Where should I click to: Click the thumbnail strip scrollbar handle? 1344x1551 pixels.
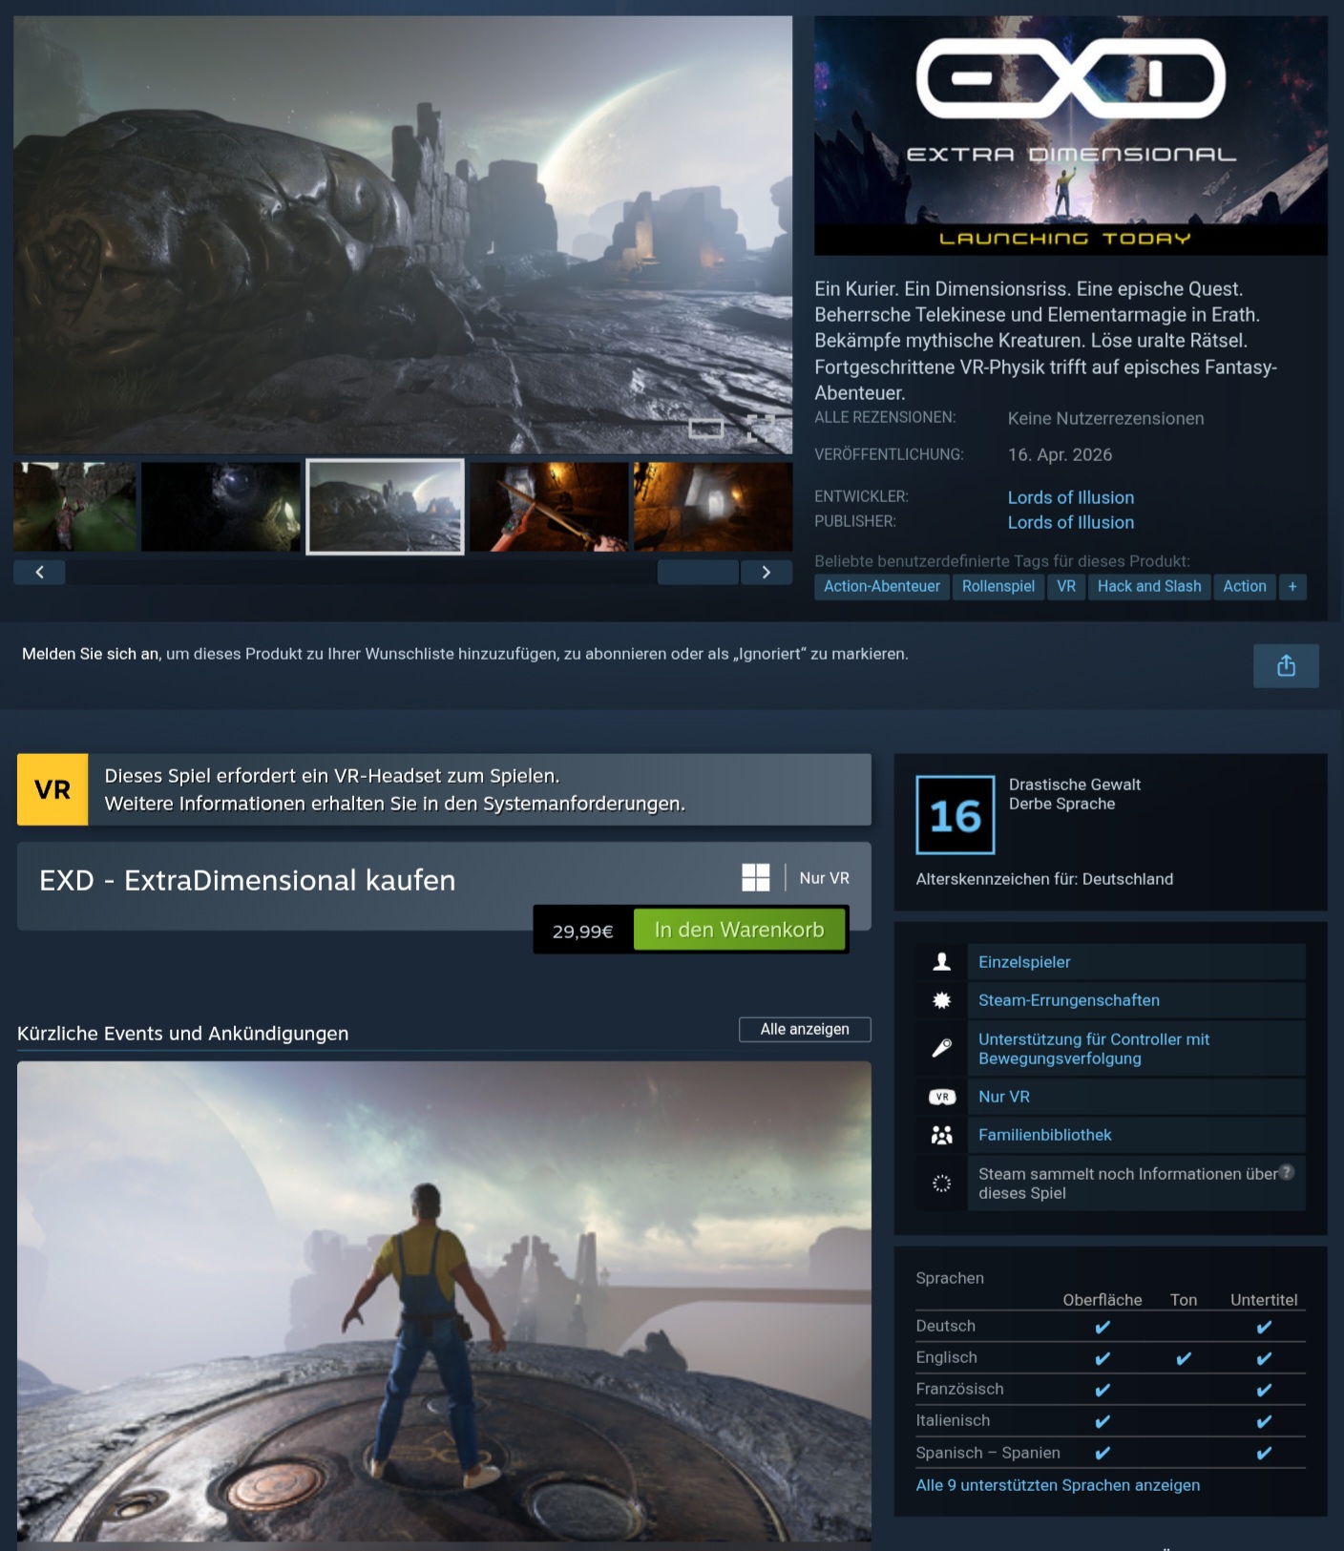(698, 573)
